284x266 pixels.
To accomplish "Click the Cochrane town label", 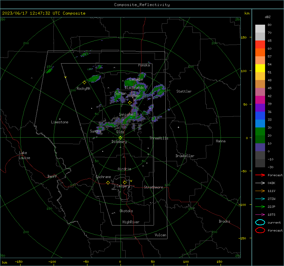I will [x=103, y=177].
